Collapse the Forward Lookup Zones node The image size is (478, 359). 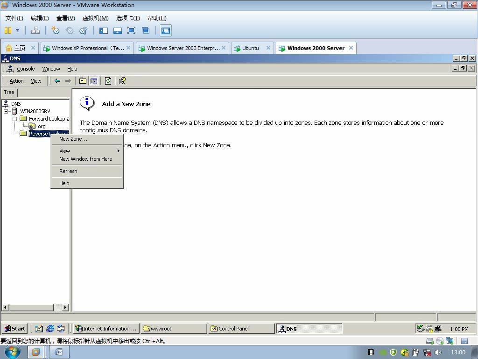point(14,119)
